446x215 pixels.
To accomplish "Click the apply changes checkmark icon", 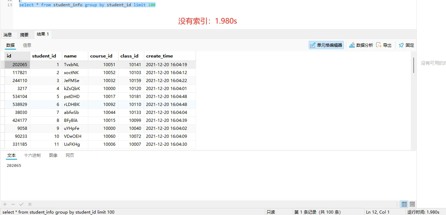I will click(21, 204).
